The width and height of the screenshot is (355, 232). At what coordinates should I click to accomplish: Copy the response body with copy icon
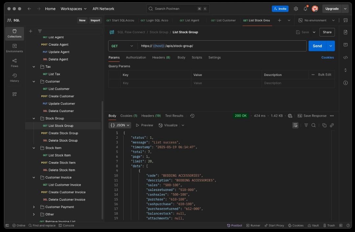[324, 125]
